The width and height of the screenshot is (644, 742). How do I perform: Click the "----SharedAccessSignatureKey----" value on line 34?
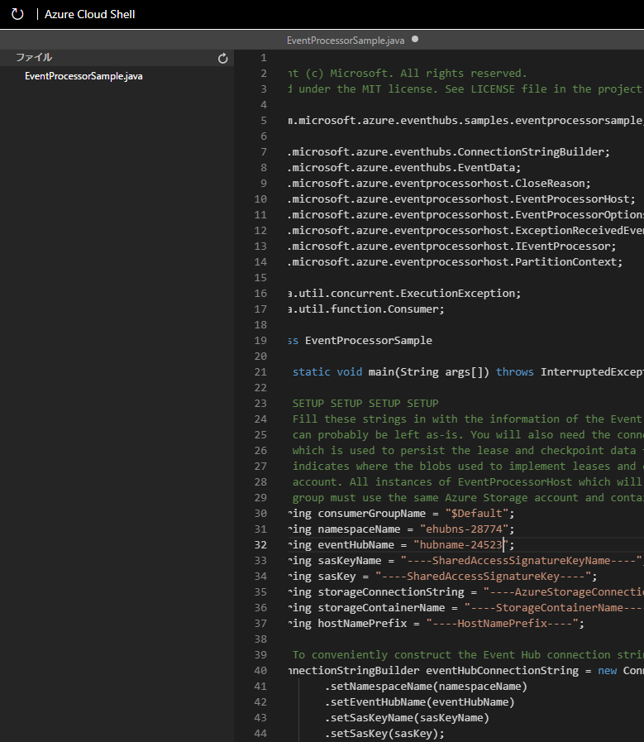tap(483, 576)
